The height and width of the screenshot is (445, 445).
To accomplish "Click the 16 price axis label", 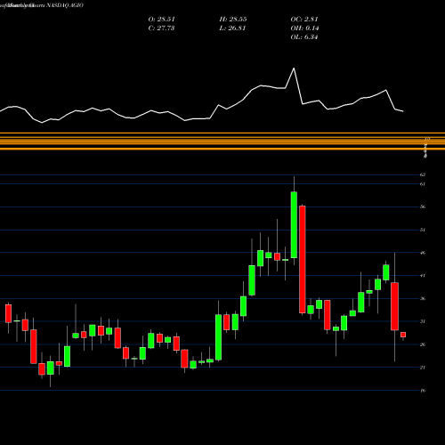I will [x=423, y=391].
